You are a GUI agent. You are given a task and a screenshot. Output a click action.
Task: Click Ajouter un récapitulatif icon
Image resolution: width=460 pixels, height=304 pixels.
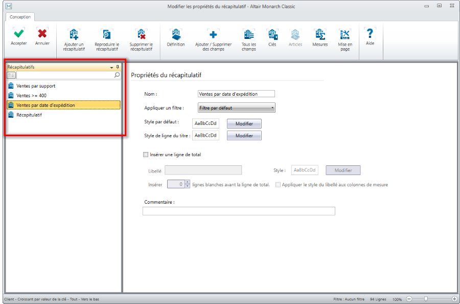click(74, 35)
